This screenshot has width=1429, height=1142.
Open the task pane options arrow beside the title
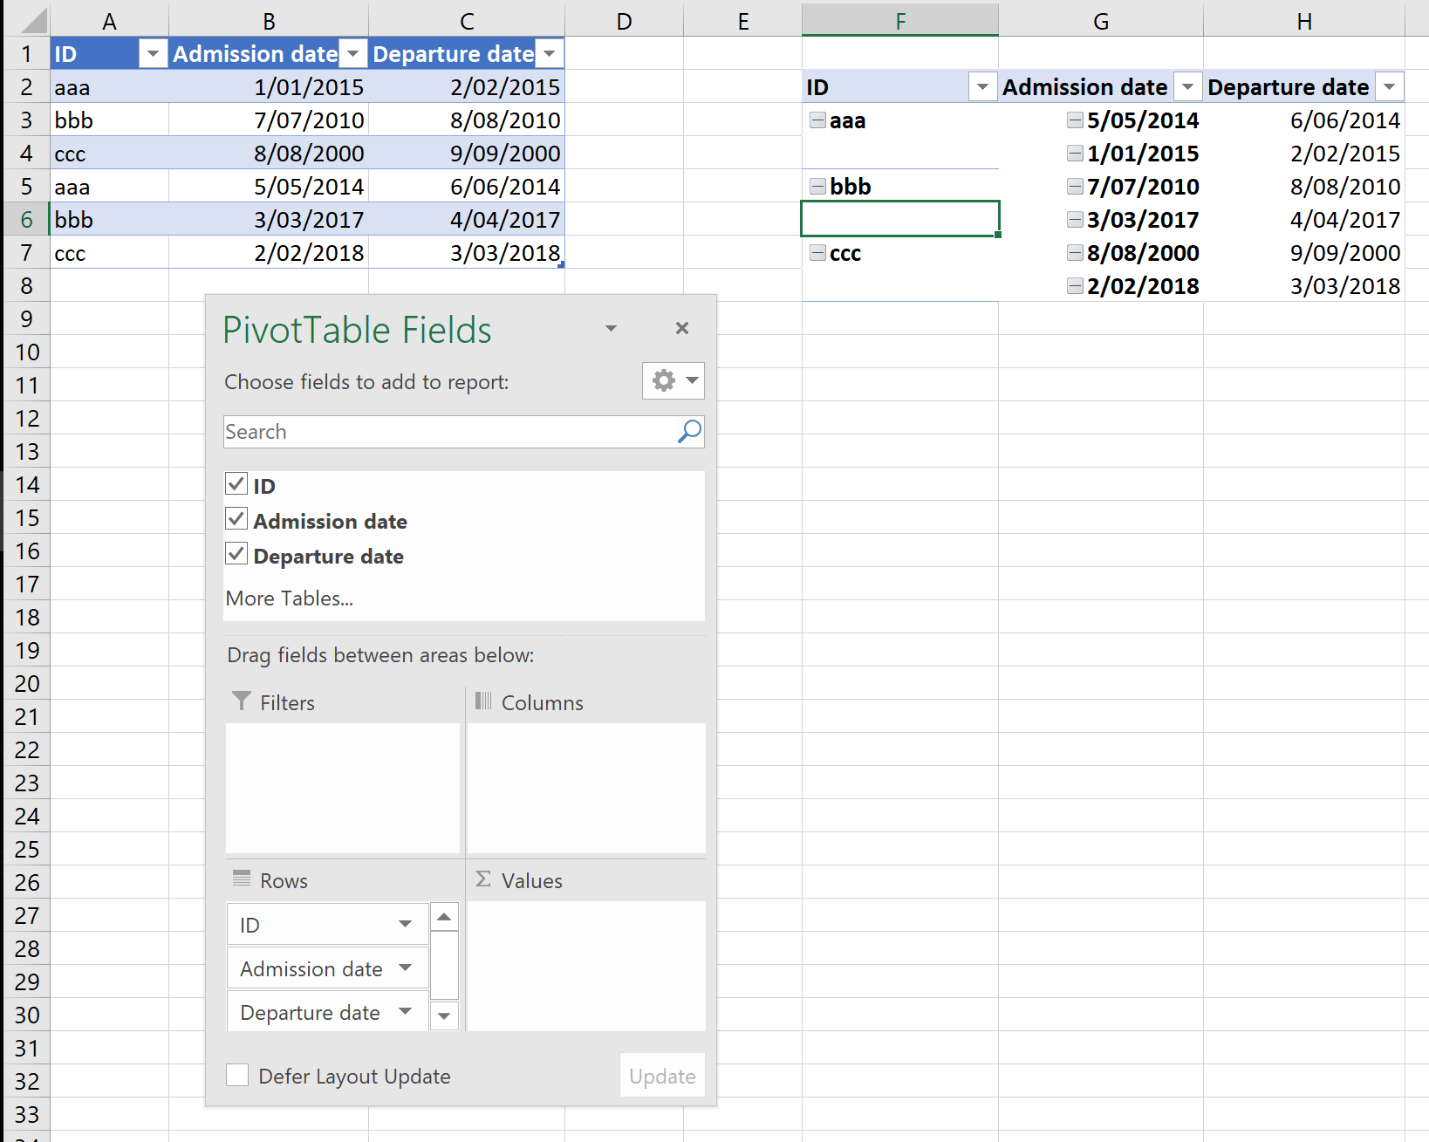(611, 329)
